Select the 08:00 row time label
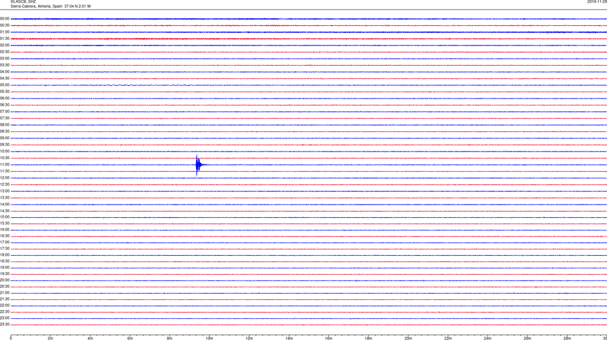This screenshot has height=341, width=607. point(5,125)
